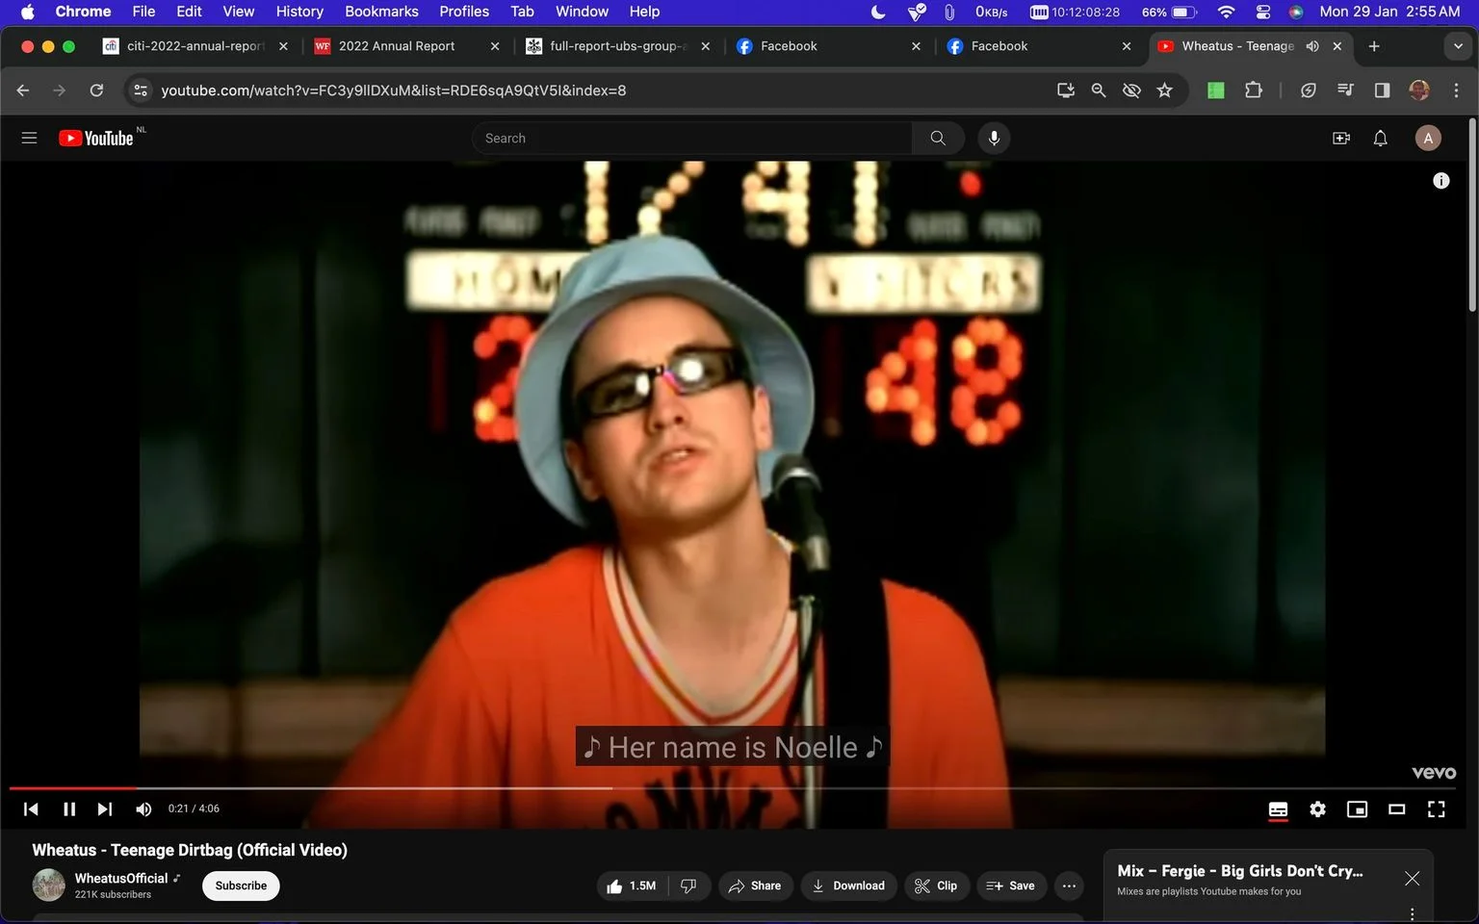
Task: Save the video to a playlist
Action: coord(1011,885)
